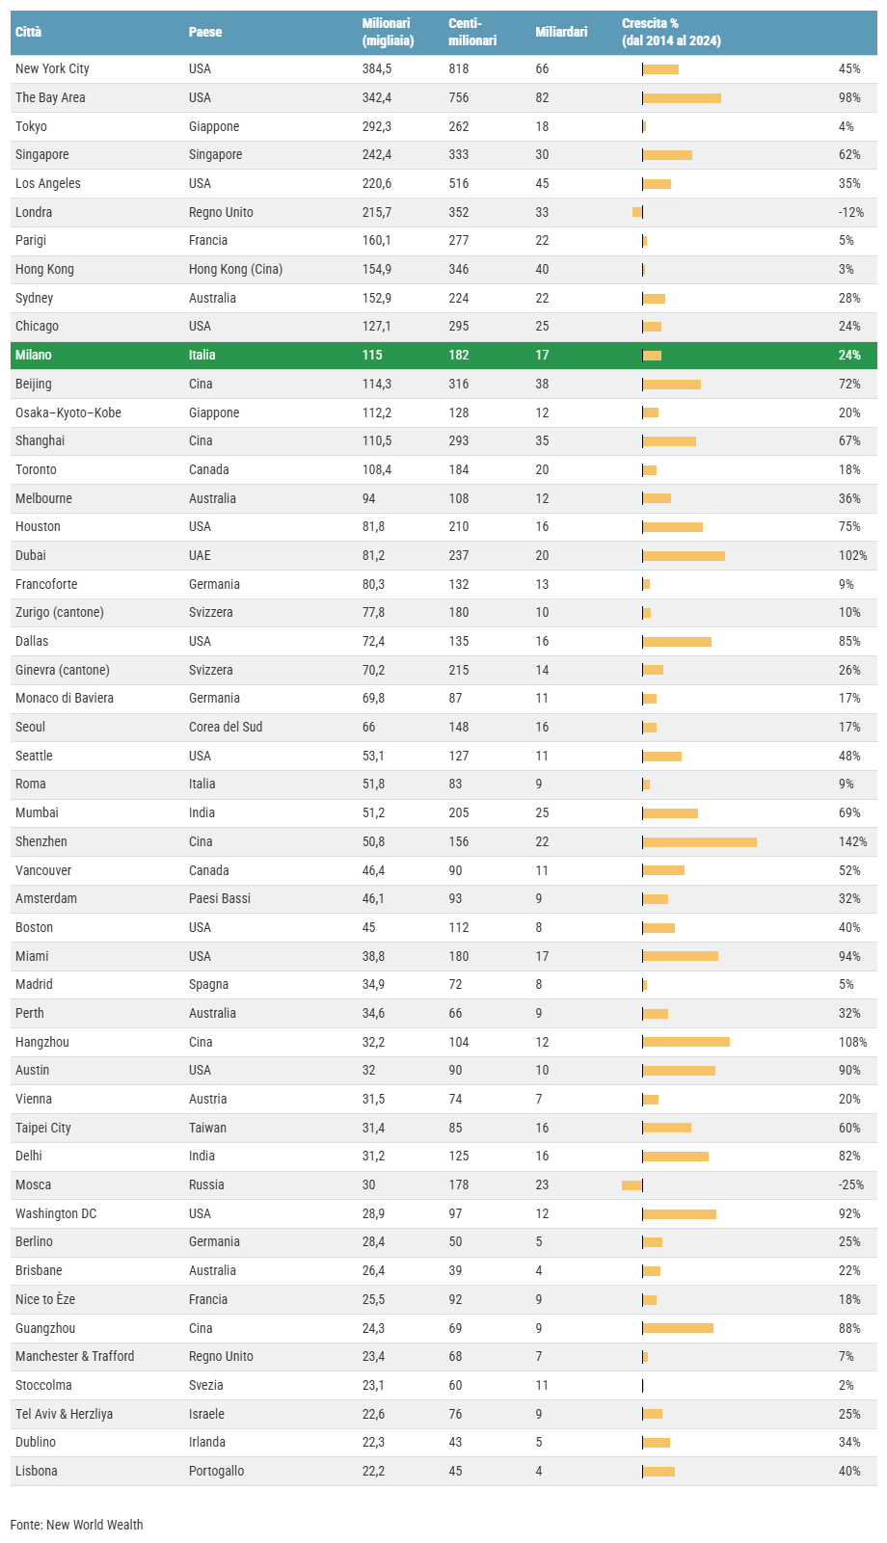The image size is (887, 1543).
Task: Click the Miliardari column header
Action: pos(561,32)
